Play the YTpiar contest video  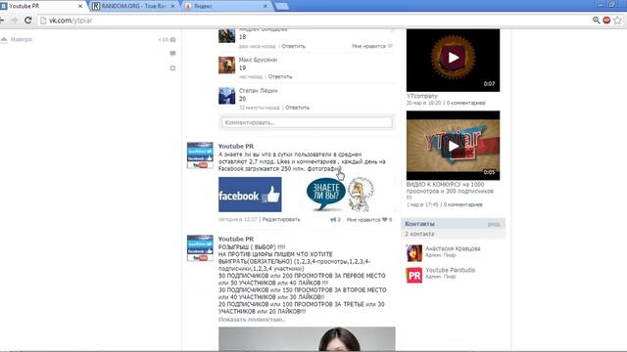(x=453, y=146)
